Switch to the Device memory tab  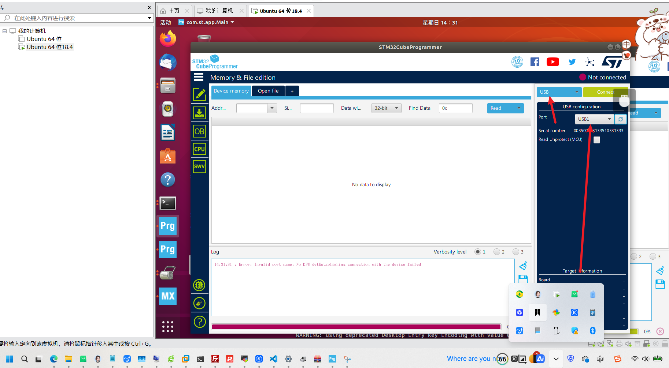coord(231,91)
